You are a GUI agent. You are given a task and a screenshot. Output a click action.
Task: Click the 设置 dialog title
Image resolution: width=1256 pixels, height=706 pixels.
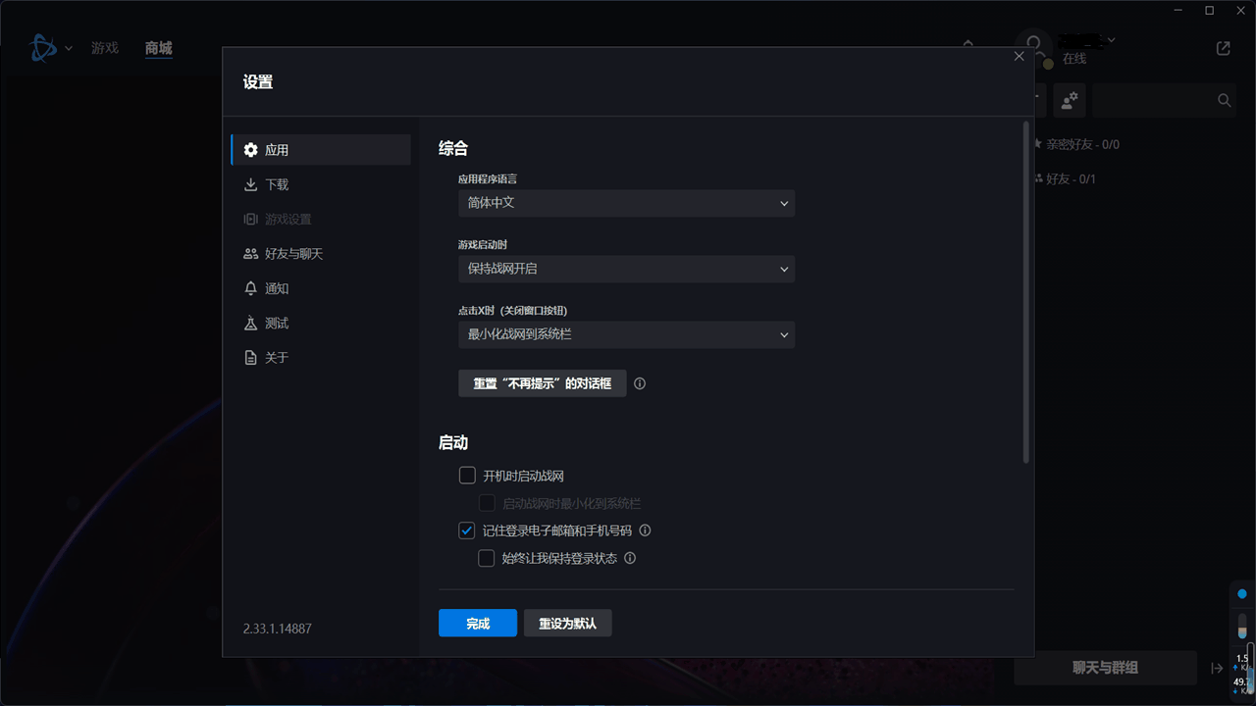(x=258, y=82)
